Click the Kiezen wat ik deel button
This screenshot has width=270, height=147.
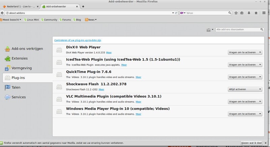click(x=251, y=143)
